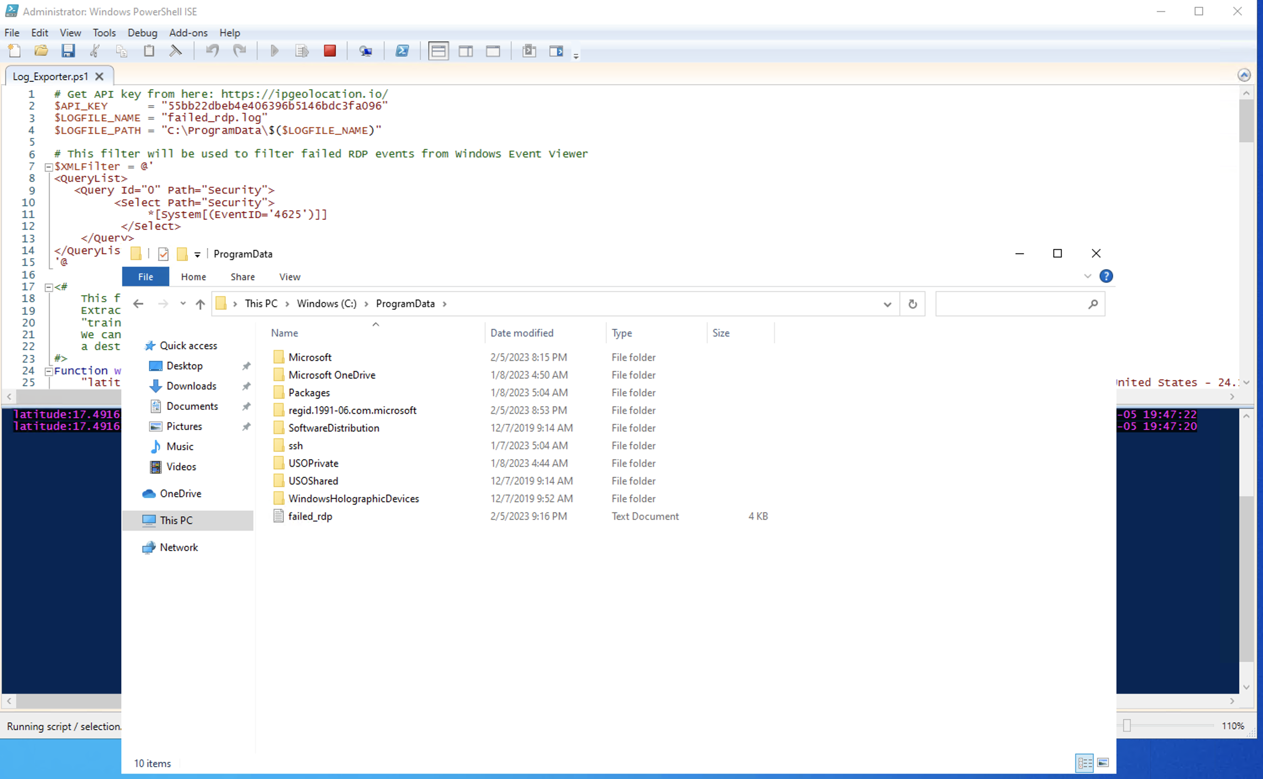Launch PowerShell.exe from the toolbar icon

pyautogui.click(x=402, y=51)
